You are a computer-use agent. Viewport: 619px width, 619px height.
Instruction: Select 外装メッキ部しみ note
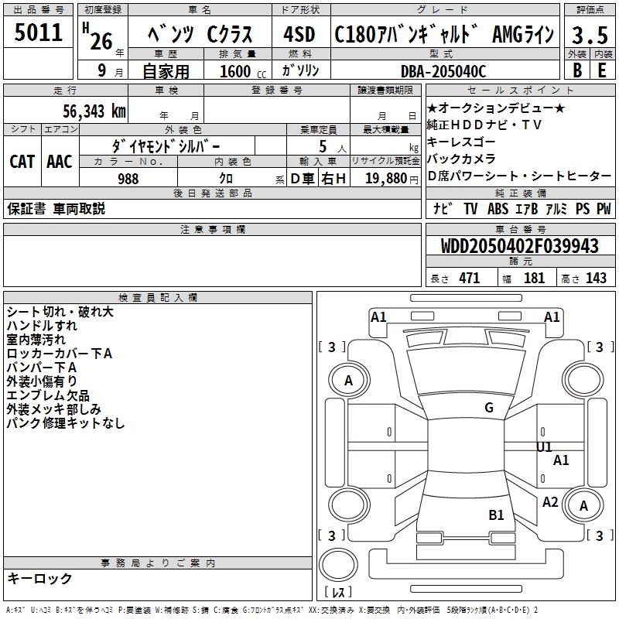point(53,409)
